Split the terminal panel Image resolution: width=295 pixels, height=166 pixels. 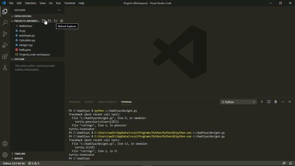coord(269,102)
